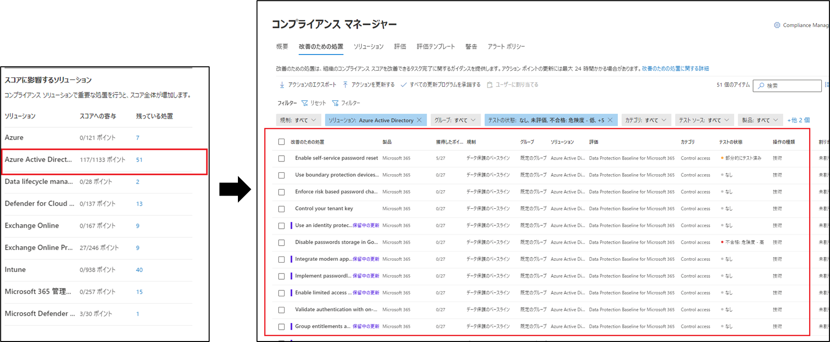Viewport: 830px width, 342px height.
Task: Check the Enable self-service password reset row
Action: coord(281,159)
